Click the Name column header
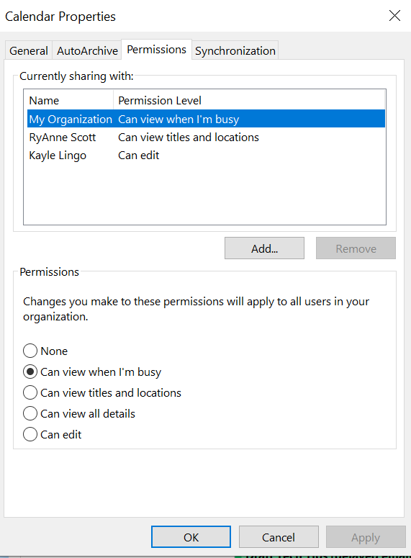 click(x=68, y=100)
